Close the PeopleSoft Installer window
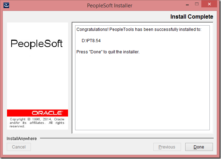The height and width of the screenshot is (159, 221). tap(209, 4)
